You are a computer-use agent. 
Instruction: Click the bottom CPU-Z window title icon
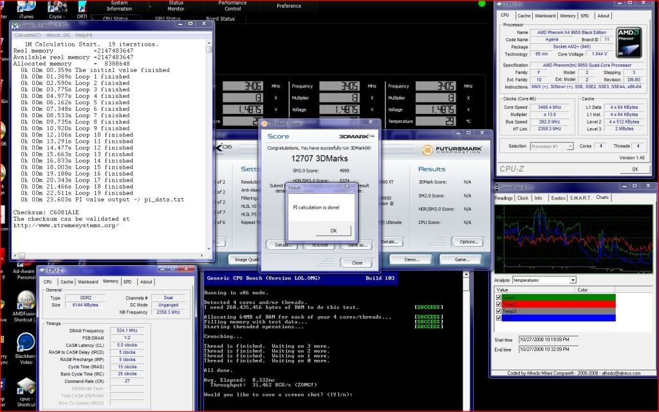[43, 270]
